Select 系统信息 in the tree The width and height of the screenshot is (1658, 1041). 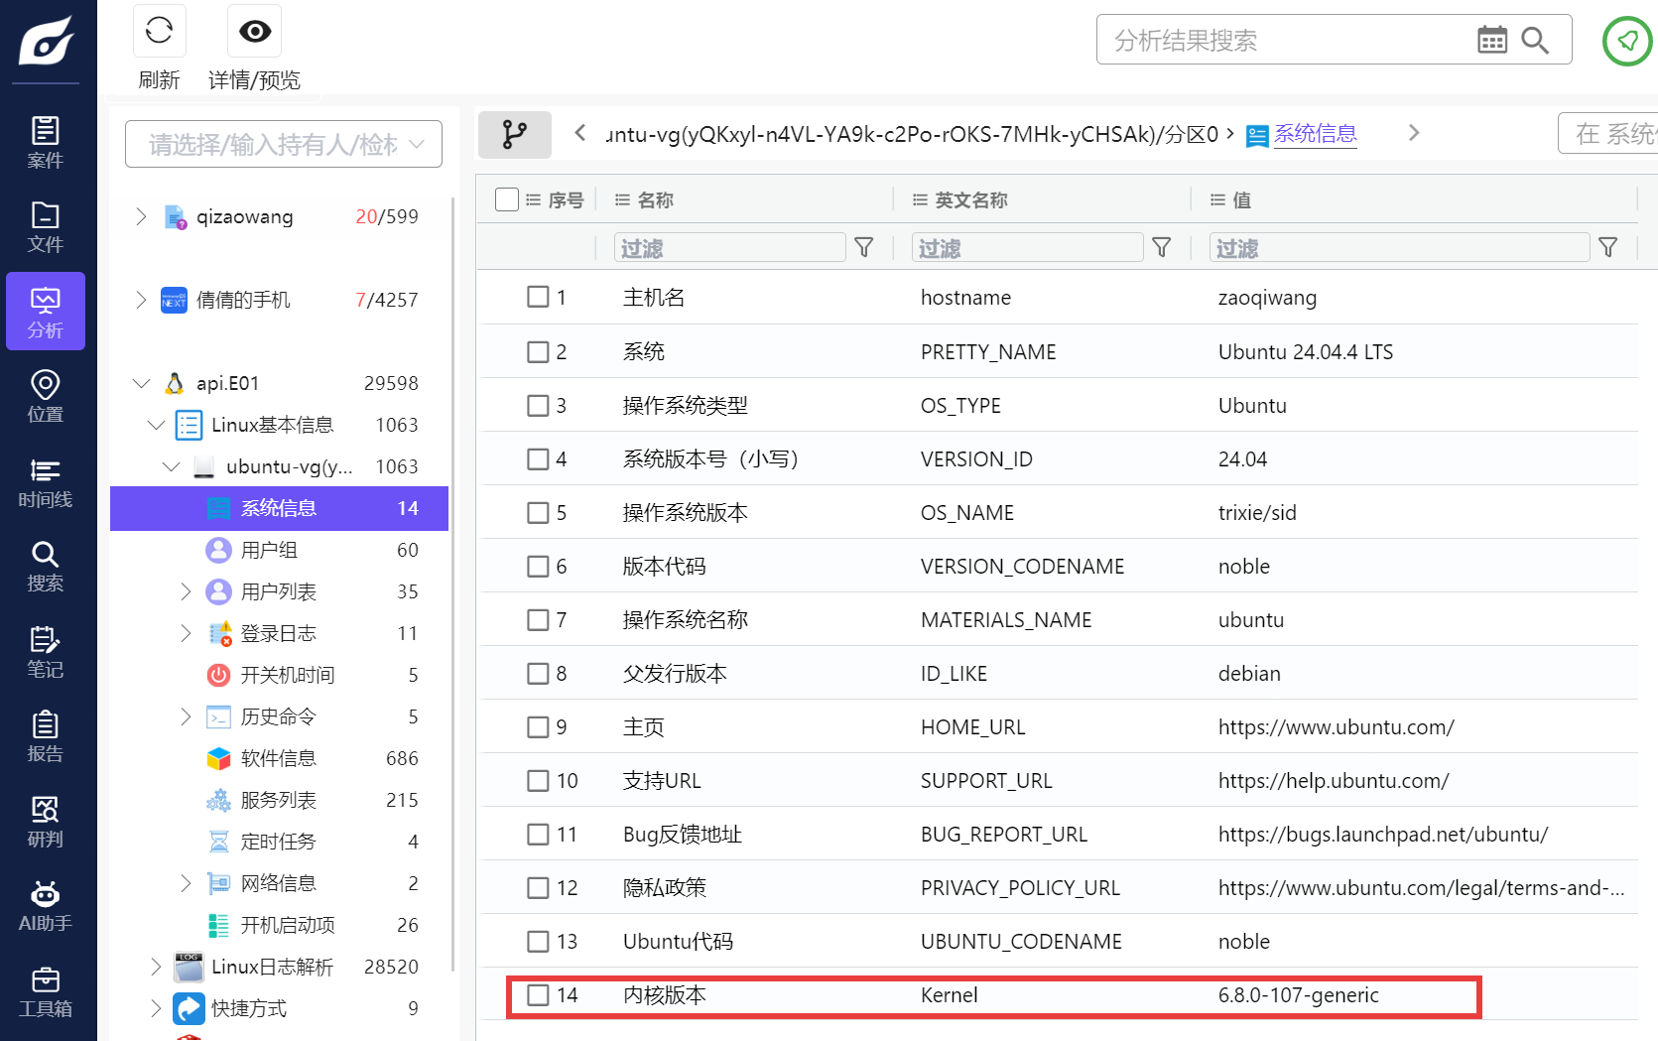coord(279,508)
